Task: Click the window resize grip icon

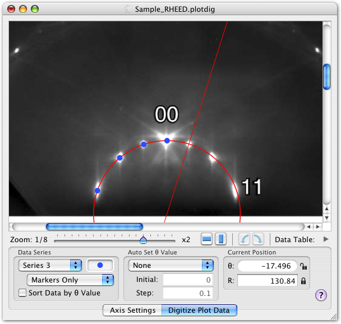Action: pyautogui.click(x=334, y=317)
